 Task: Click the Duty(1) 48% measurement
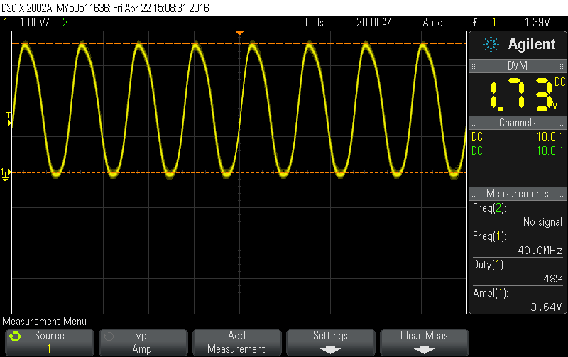coord(518,272)
